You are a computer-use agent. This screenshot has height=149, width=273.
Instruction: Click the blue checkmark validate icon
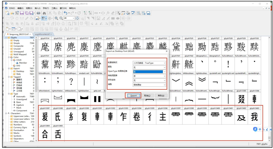point(133,13)
